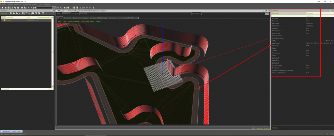Image resolution: width=334 pixels, height=136 pixels.
Task: Click the Модели window tab in bottom bar
Action: (x=11, y=131)
